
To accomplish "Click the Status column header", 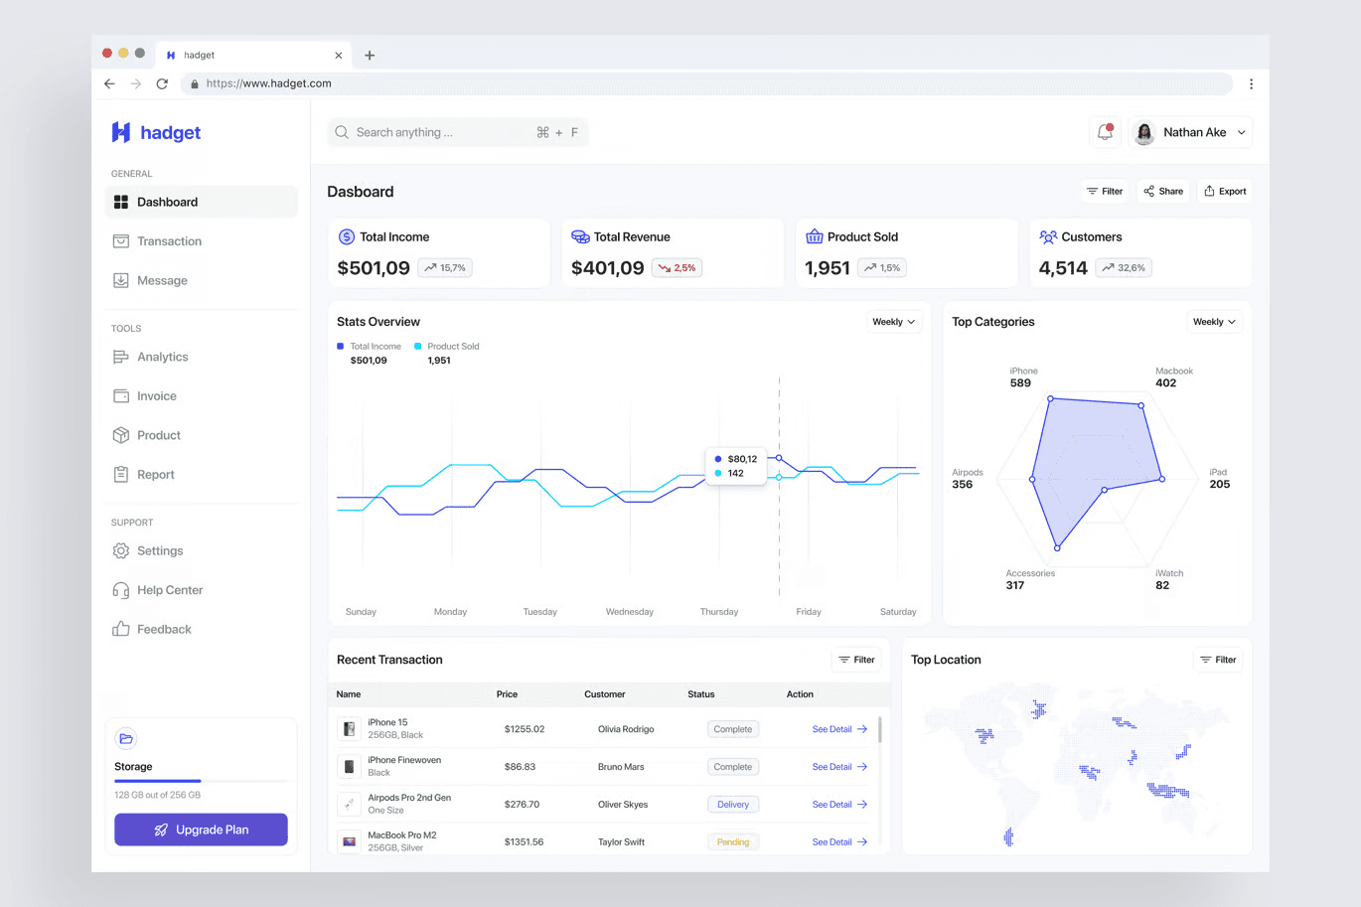I will [701, 694].
